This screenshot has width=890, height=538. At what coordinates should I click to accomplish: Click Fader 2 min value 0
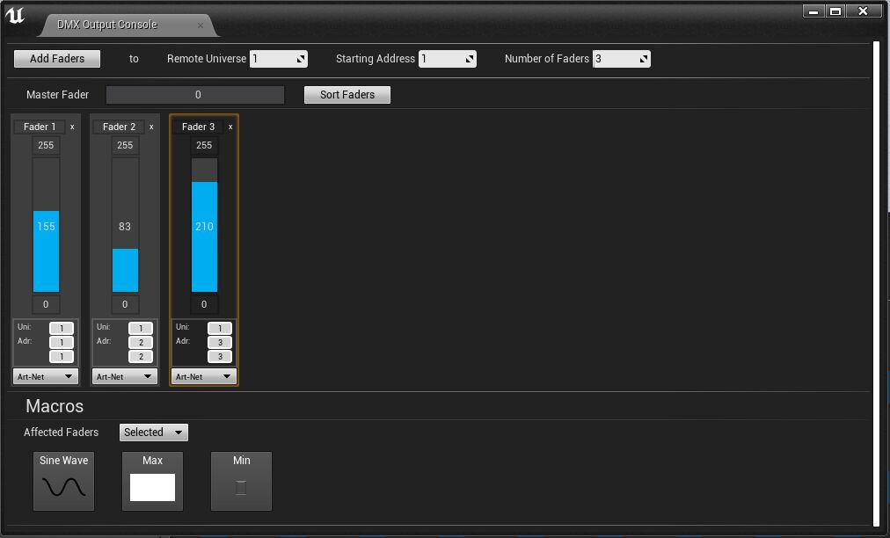coord(125,304)
